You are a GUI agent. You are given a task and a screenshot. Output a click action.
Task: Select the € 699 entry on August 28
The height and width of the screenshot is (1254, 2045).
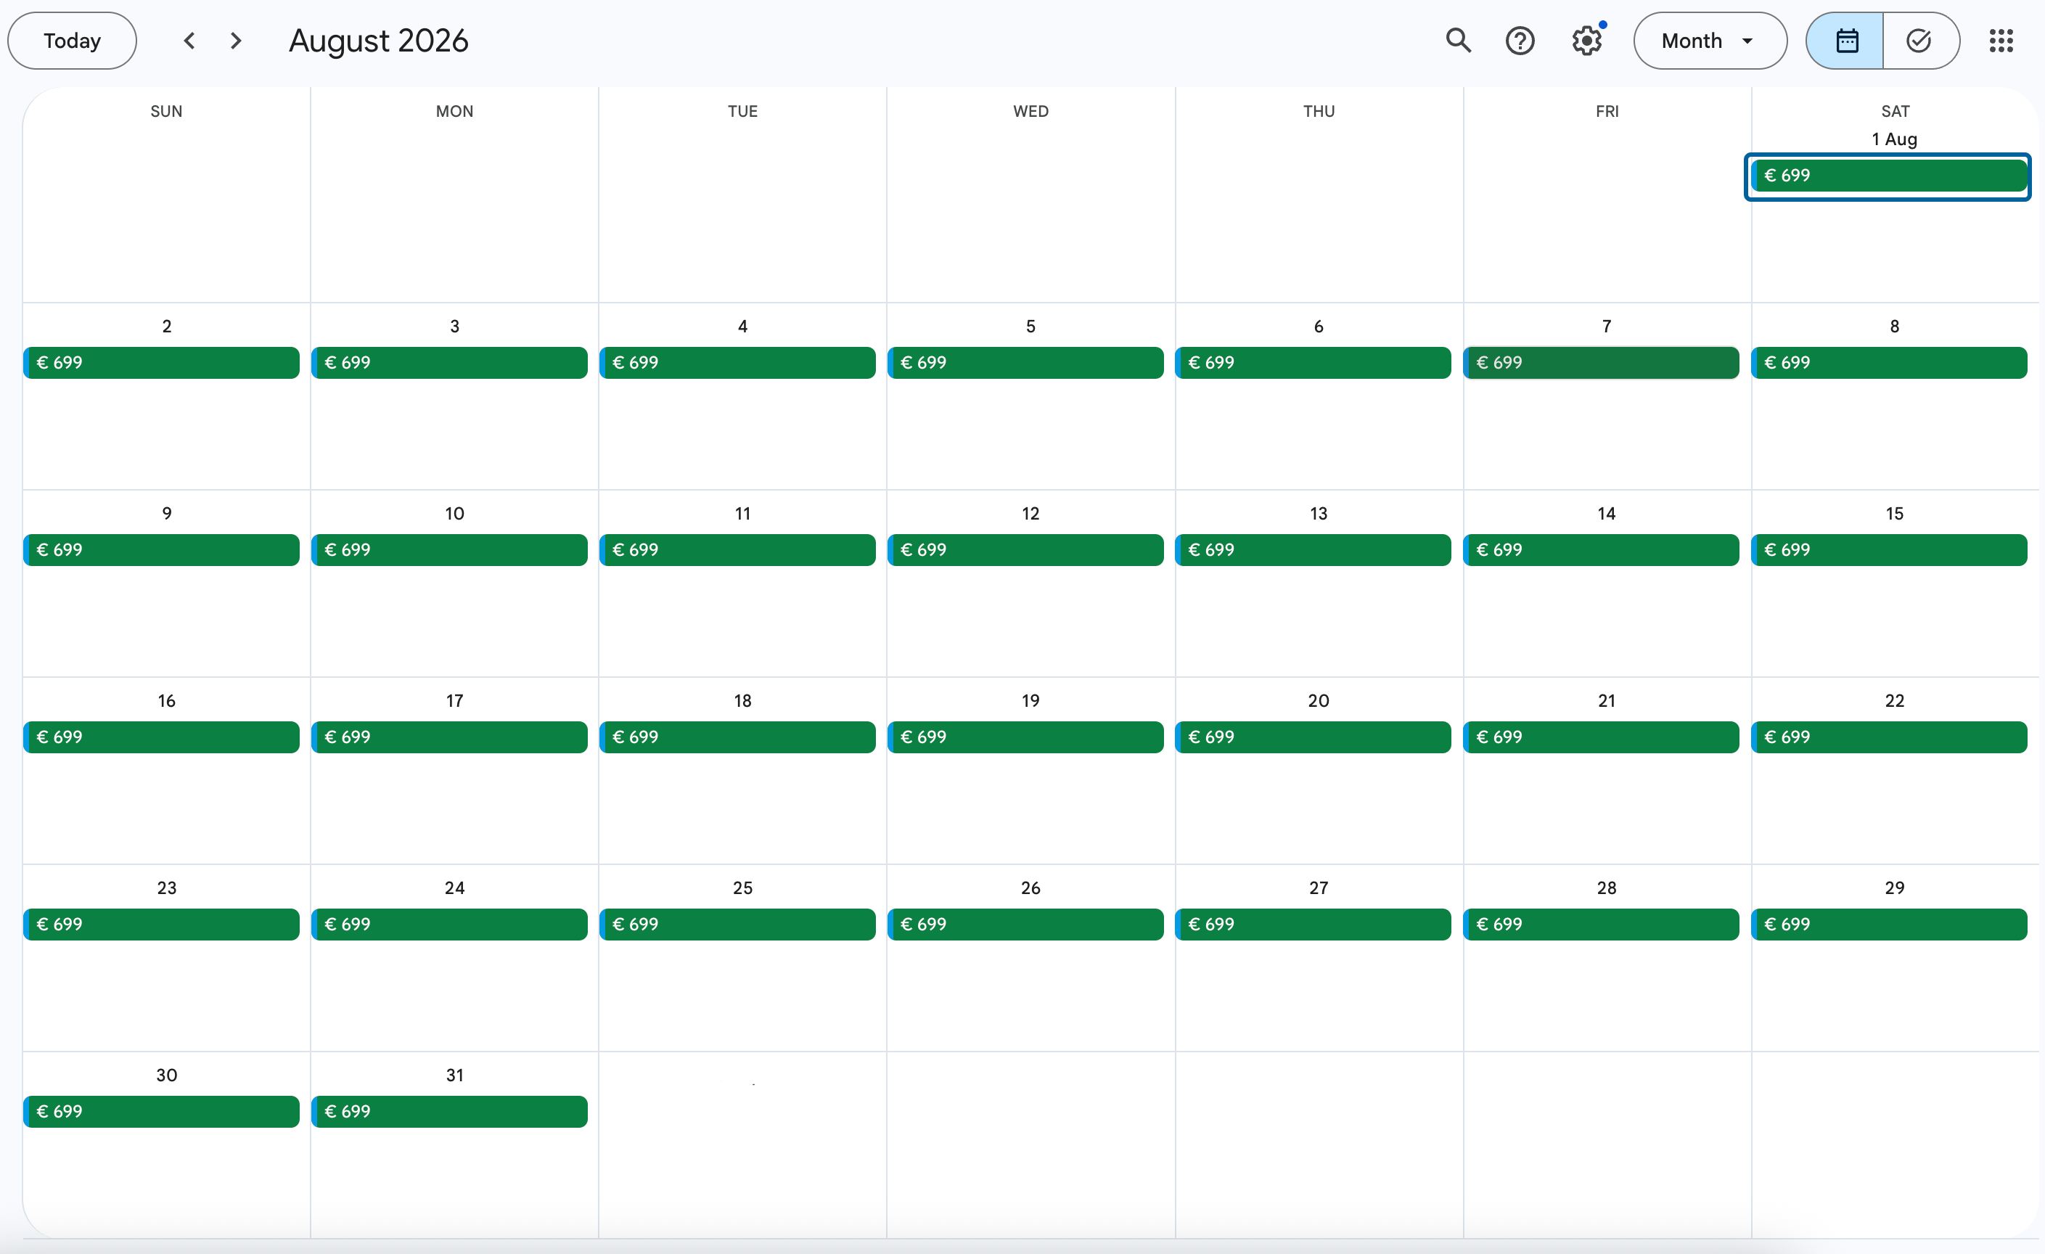tap(1601, 925)
